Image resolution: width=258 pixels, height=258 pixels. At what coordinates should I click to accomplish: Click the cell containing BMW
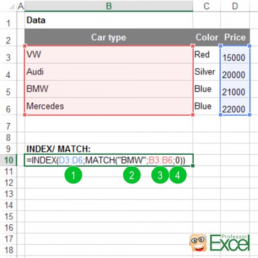click(109, 89)
